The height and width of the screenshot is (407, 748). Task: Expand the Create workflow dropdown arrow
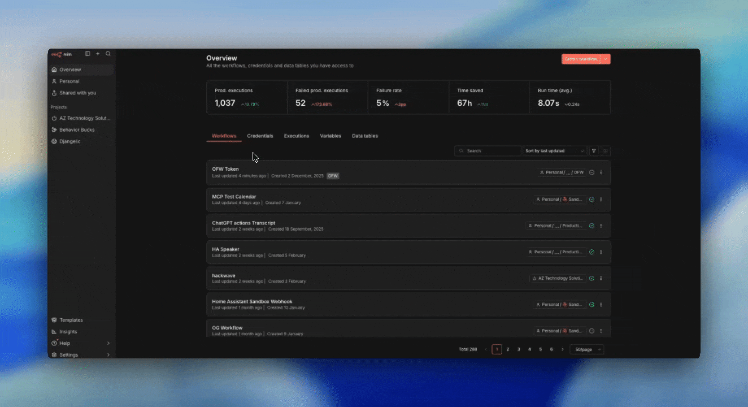606,59
